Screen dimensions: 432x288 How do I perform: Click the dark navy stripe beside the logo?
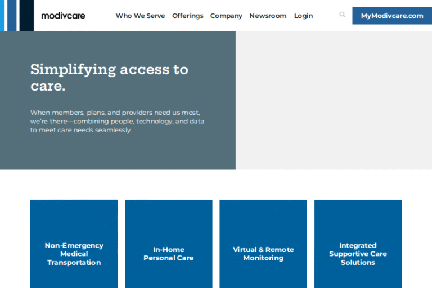[26, 15]
